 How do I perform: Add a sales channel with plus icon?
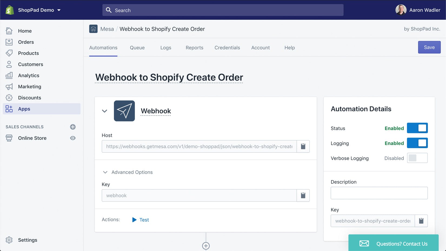73,127
